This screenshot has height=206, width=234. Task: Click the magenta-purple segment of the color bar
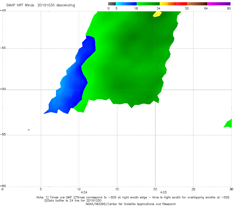pyautogui.click(x=219, y=4)
